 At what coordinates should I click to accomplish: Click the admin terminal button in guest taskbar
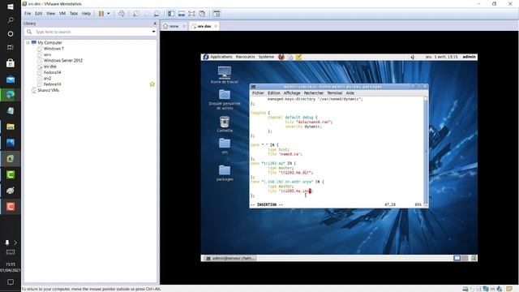pos(230,258)
